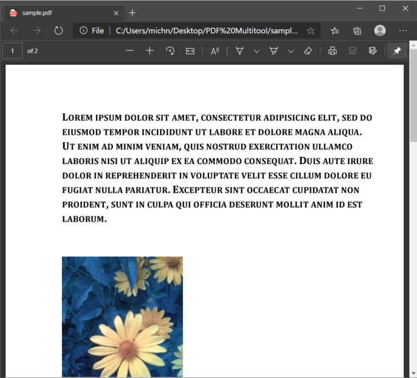Click the browser Back arrow
Viewport: 417px width, 378px height.
[x=14, y=30]
